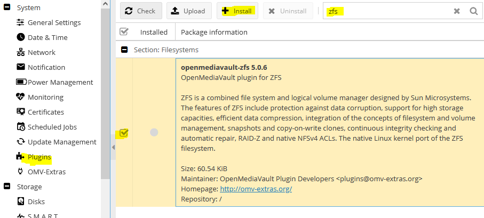This screenshot has width=484, height=218.
Task: Click the Power Management battery icon
Action: tap(21, 82)
